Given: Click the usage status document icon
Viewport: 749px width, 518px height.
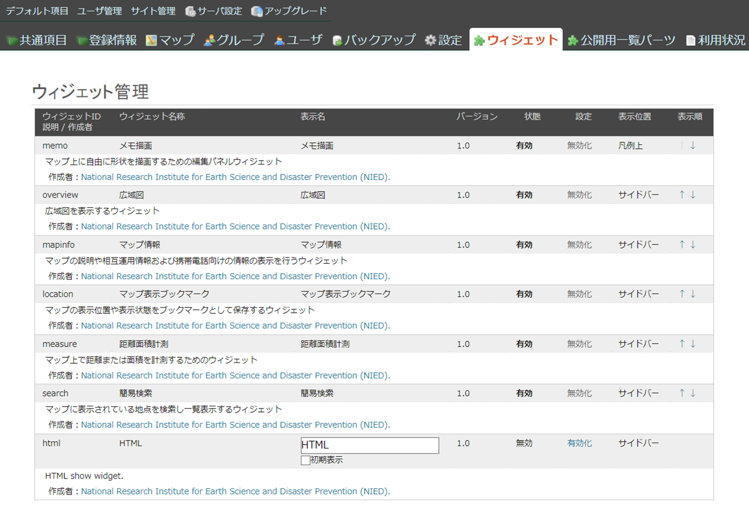Looking at the screenshot, I should 690,40.
